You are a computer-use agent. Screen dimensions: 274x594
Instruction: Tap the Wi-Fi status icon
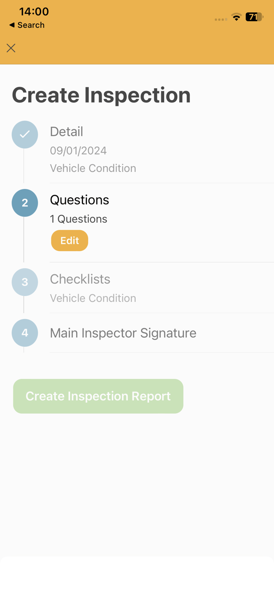tap(236, 18)
